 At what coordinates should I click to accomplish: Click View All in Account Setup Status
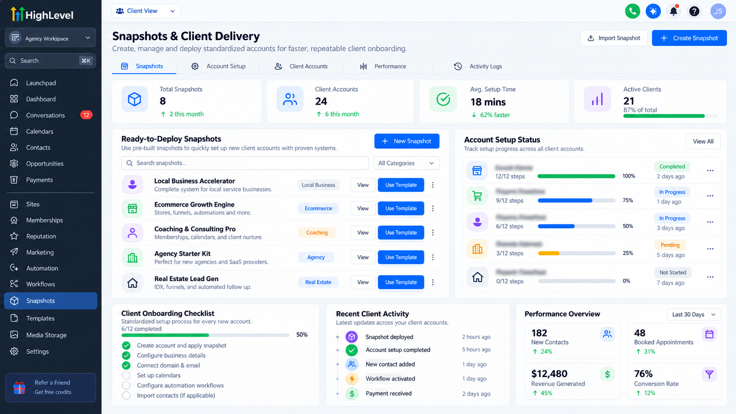[703, 141]
